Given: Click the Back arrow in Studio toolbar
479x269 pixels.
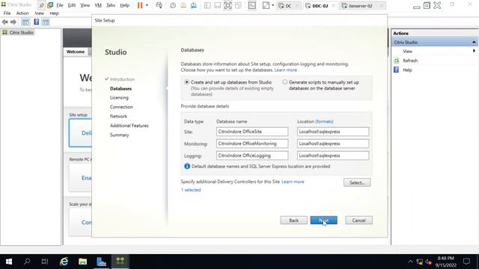Looking at the screenshot, I should (5, 22).
